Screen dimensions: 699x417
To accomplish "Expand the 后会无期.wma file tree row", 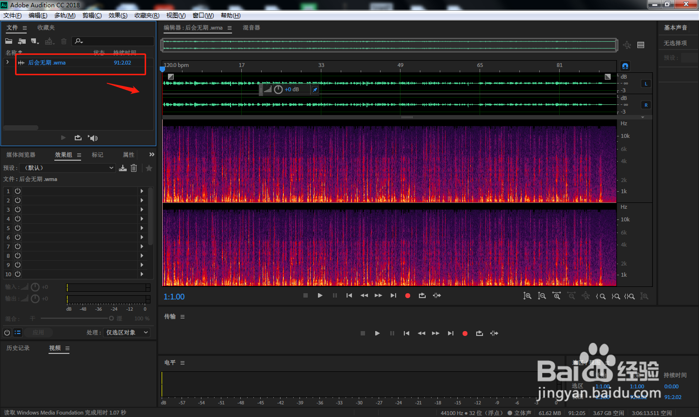I will 7,62.
